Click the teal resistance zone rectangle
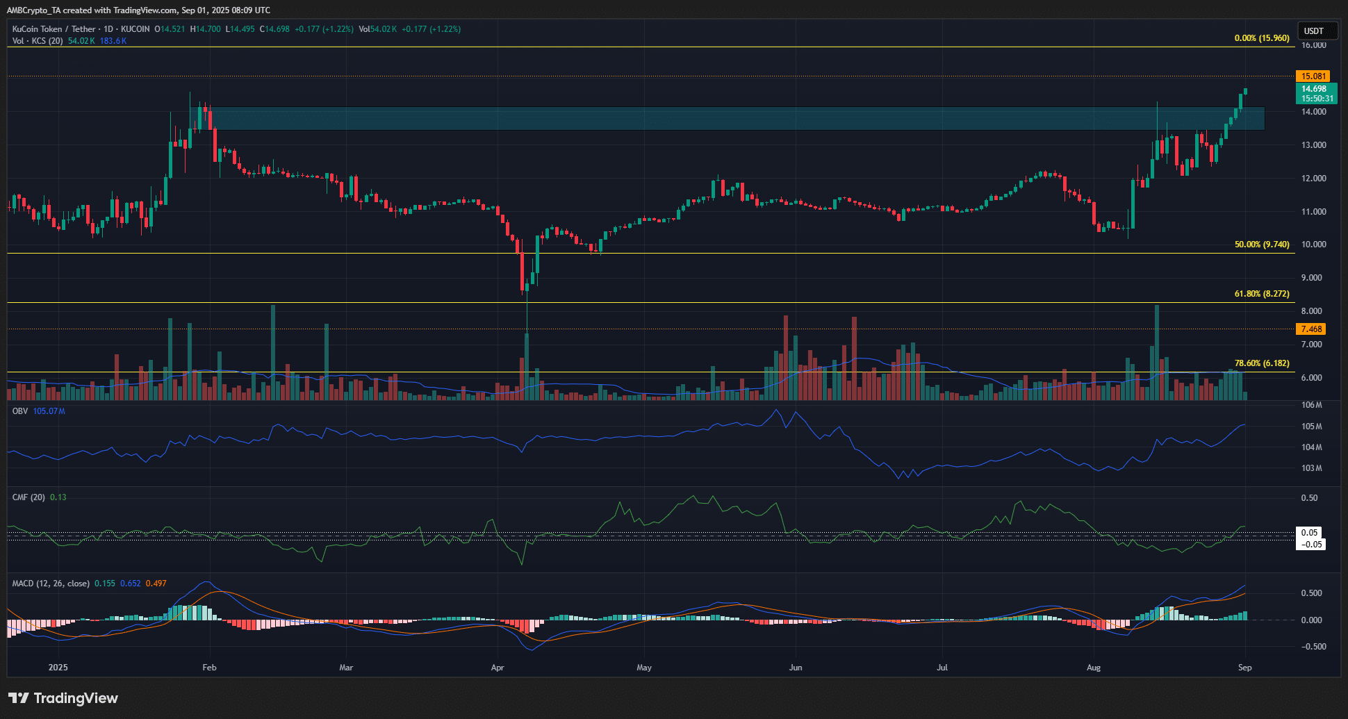This screenshot has width=1348, height=719. click(695, 118)
